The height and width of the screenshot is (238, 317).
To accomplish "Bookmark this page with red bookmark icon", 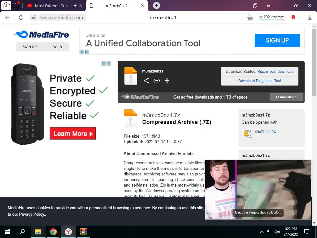I will [x=293, y=17].
